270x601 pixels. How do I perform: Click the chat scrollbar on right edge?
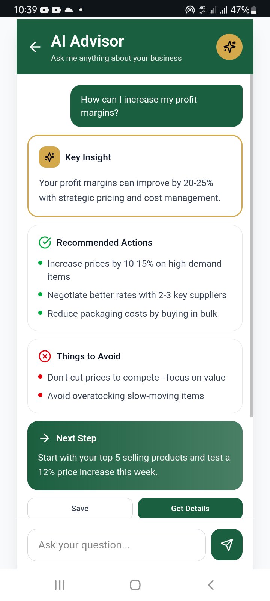(x=252, y=246)
